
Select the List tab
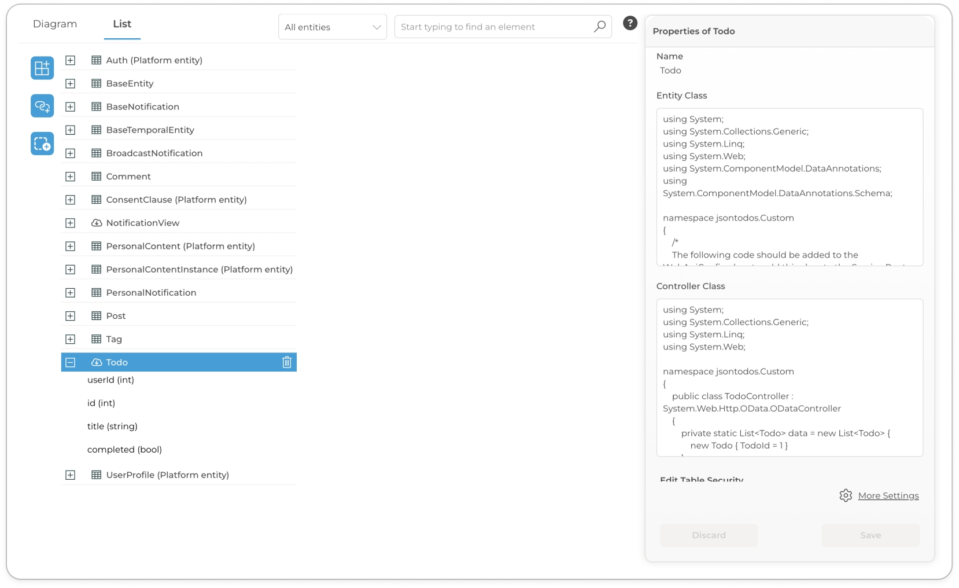point(122,24)
